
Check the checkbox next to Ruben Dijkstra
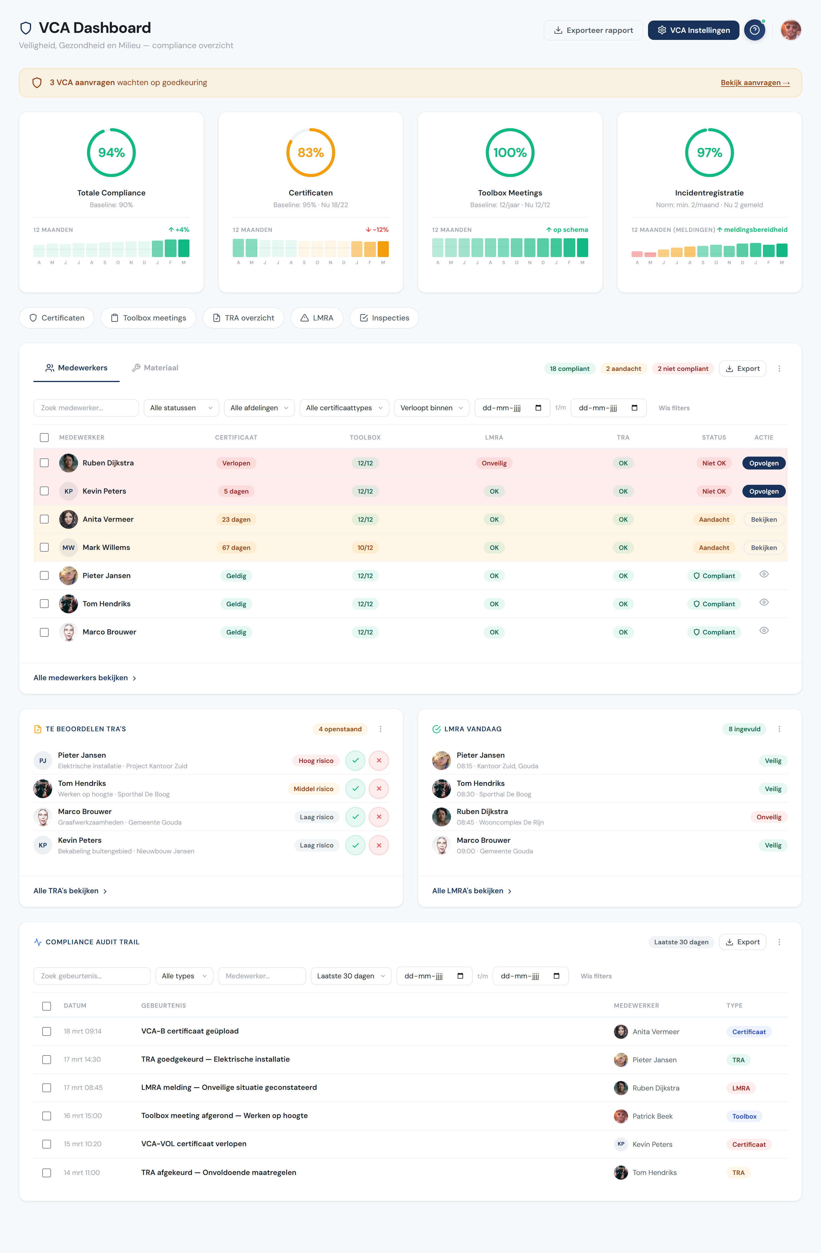pos(44,463)
